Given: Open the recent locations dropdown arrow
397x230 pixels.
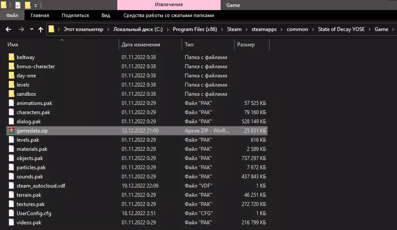Looking at the screenshot, I should 32,29.
